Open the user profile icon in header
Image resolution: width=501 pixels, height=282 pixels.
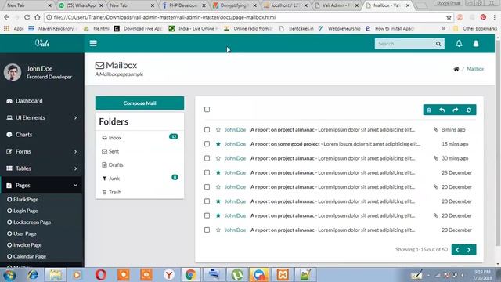pyautogui.click(x=476, y=44)
